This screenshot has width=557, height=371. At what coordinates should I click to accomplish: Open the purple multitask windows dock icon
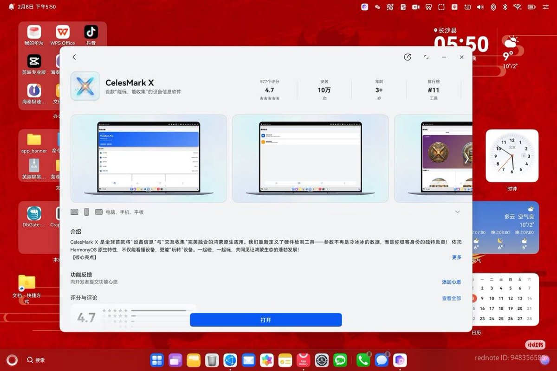pyautogui.click(x=175, y=360)
